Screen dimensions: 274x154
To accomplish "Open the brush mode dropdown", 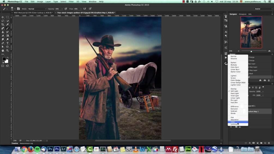I will (37, 9).
